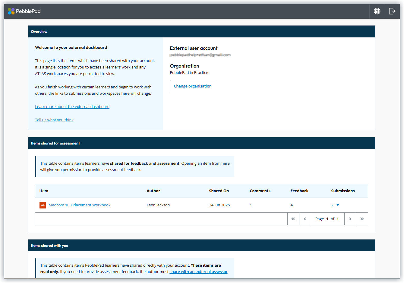Click the PebblePad in Practice organisation name

click(189, 73)
